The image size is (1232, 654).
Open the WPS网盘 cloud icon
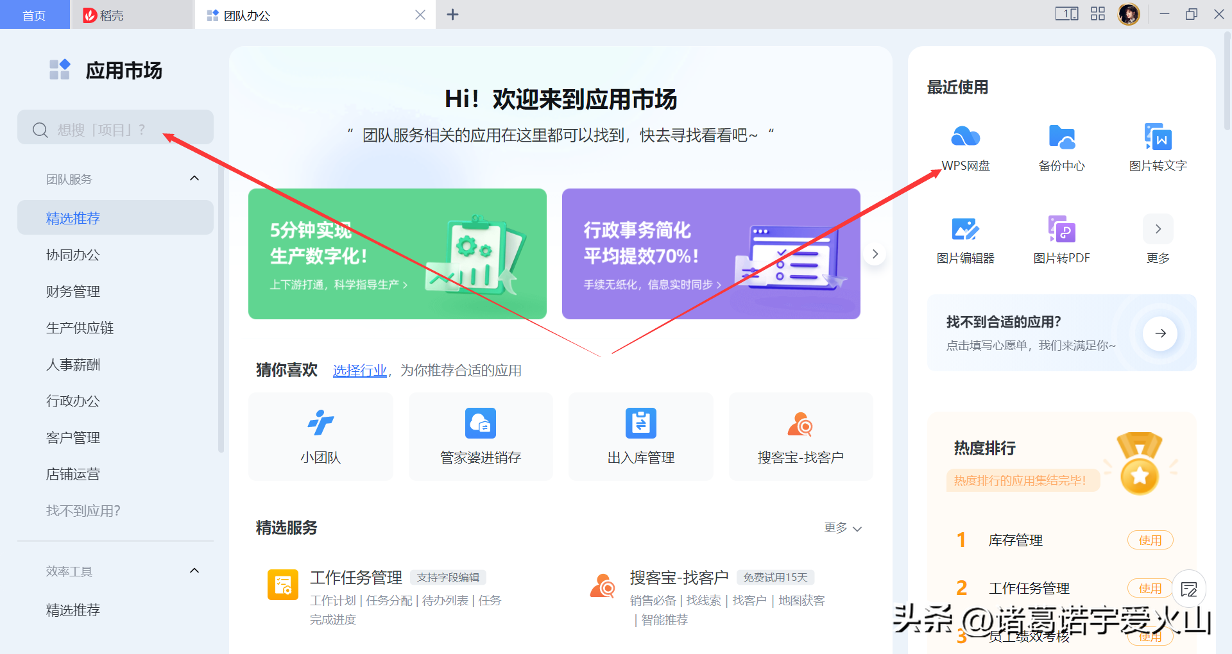(965, 137)
